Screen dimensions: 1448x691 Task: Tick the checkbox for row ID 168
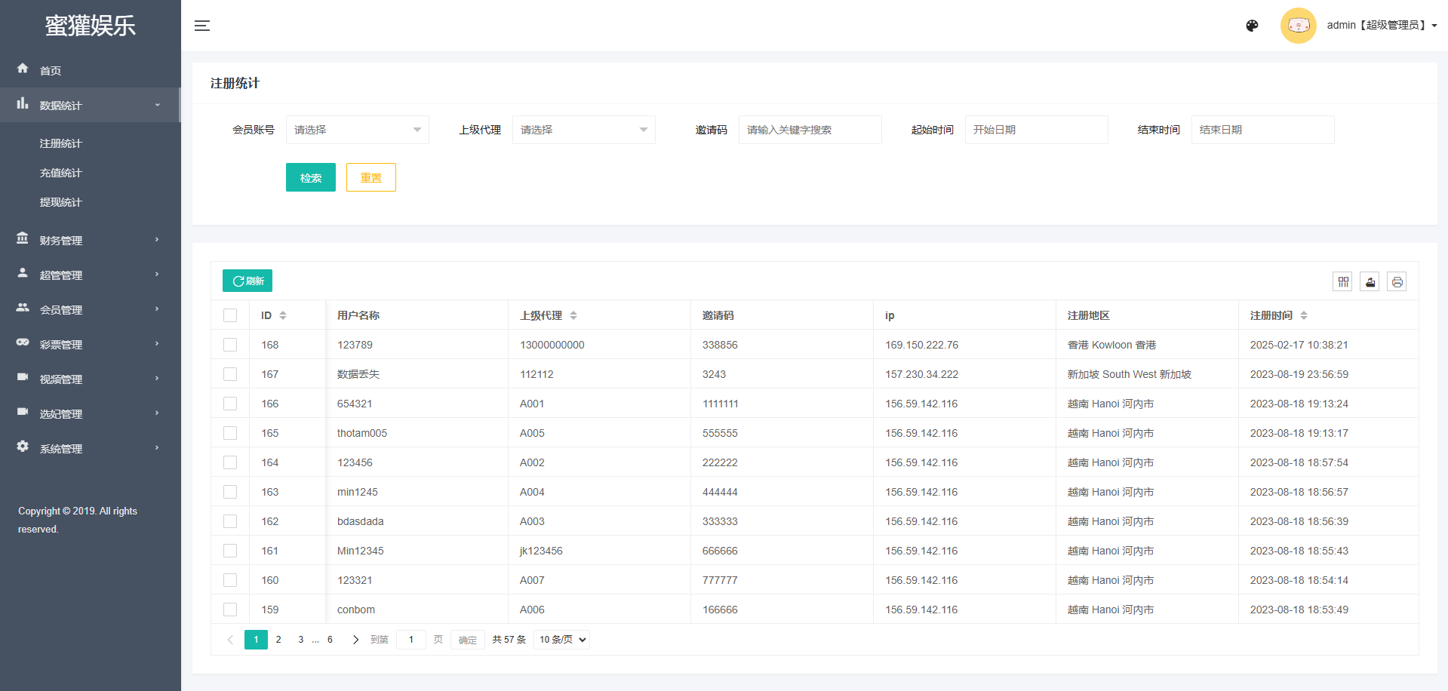[230, 345]
